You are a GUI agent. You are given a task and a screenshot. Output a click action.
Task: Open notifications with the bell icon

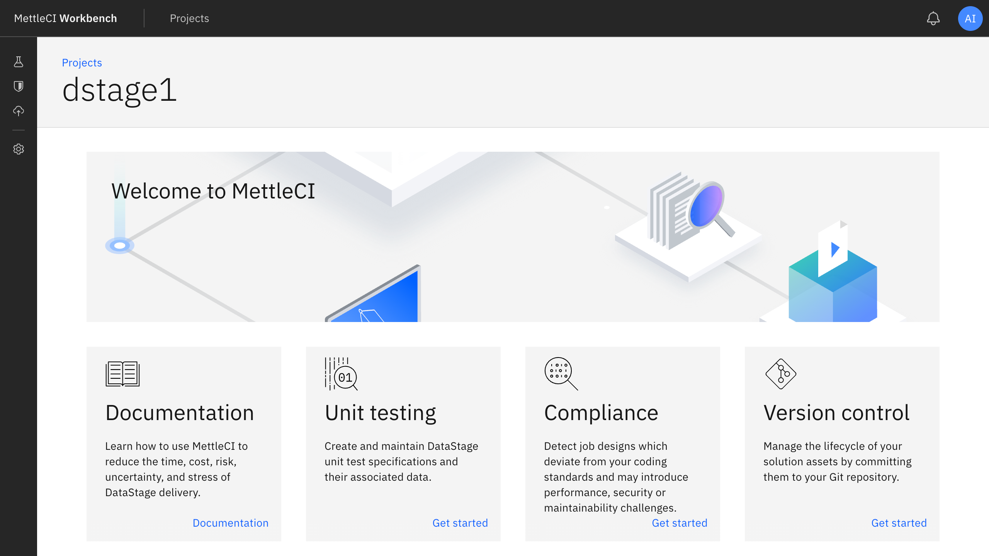934,18
